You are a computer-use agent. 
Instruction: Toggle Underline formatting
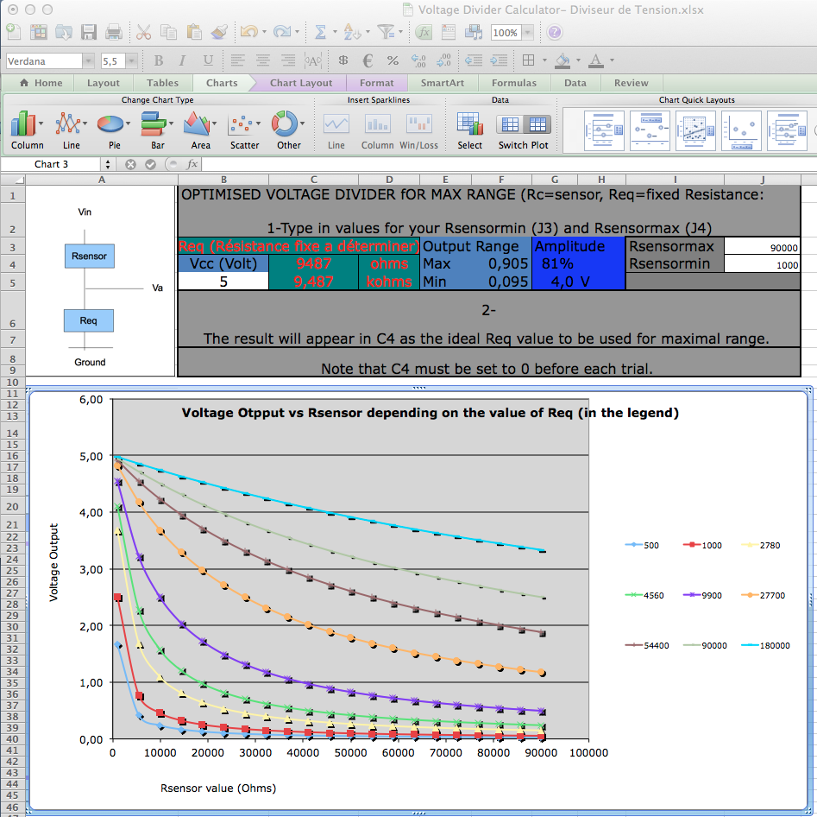coord(208,60)
